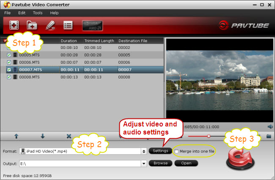Screen dimensions: 275x180
Task: Click the iPad HD Video format field
Action: (80, 151)
